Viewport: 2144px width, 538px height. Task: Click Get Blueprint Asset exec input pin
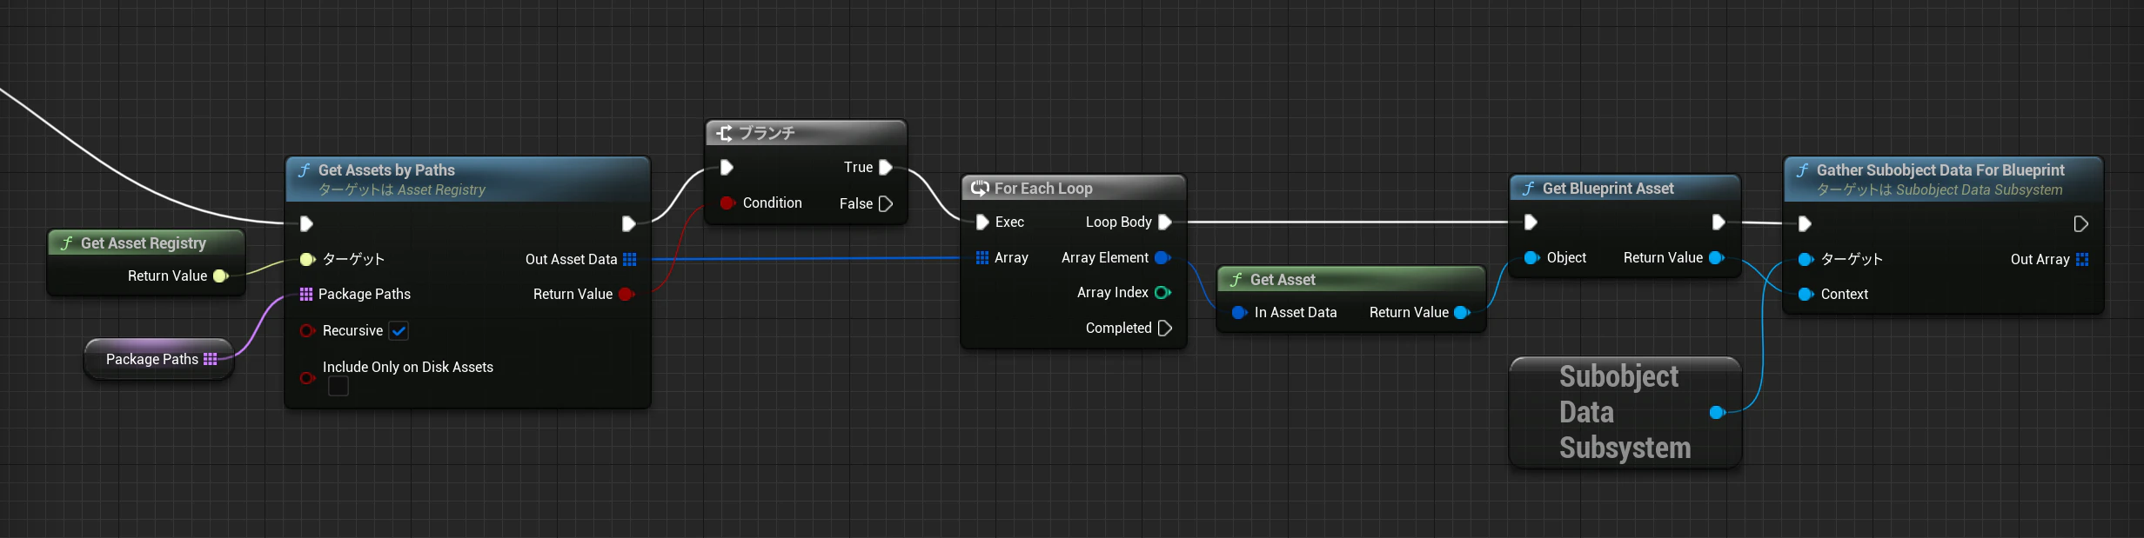pyautogui.click(x=1531, y=222)
